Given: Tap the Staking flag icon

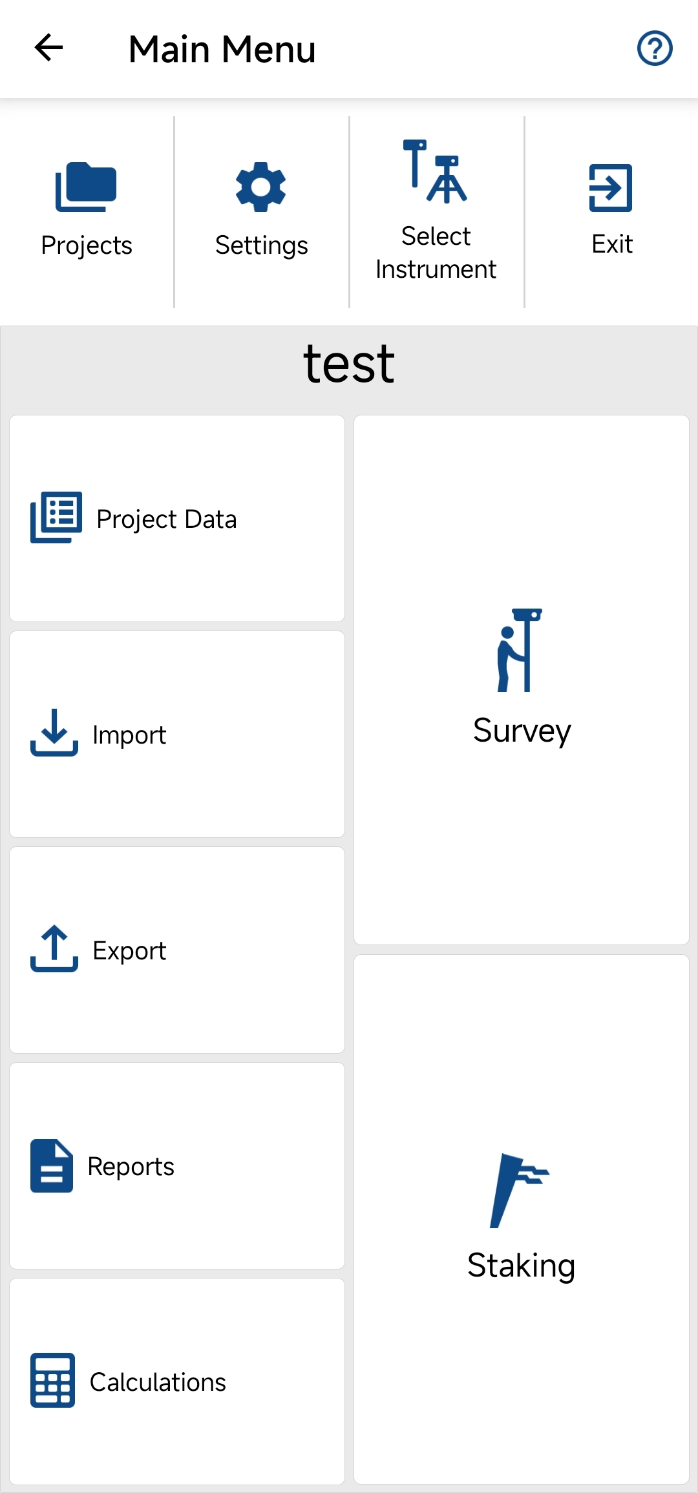Looking at the screenshot, I should [518, 1190].
